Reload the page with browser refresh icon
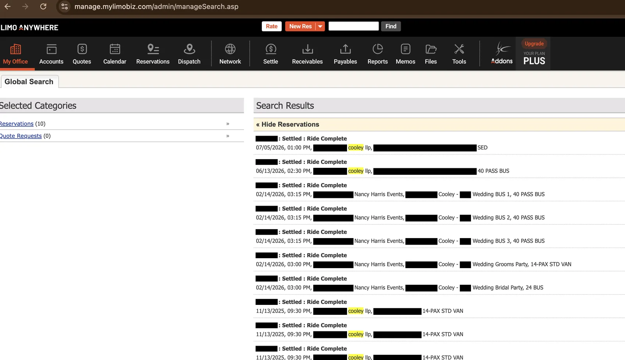625x360 pixels. click(x=43, y=7)
